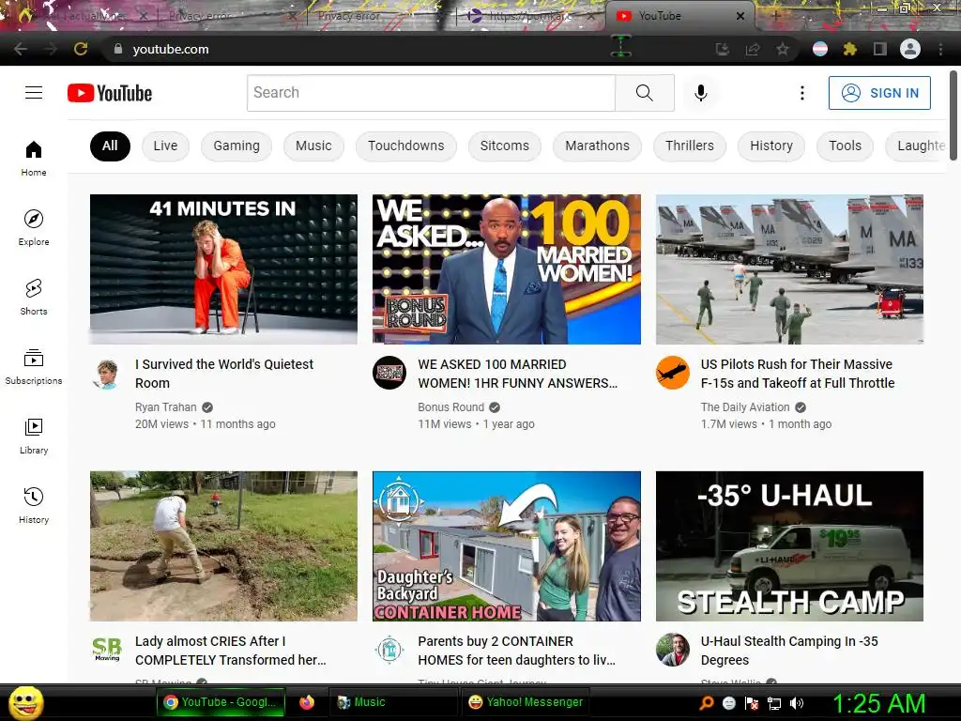
Task: Open 'U-Haul Stealth Camping In -35 Degrees' title
Action: pyautogui.click(x=788, y=651)
